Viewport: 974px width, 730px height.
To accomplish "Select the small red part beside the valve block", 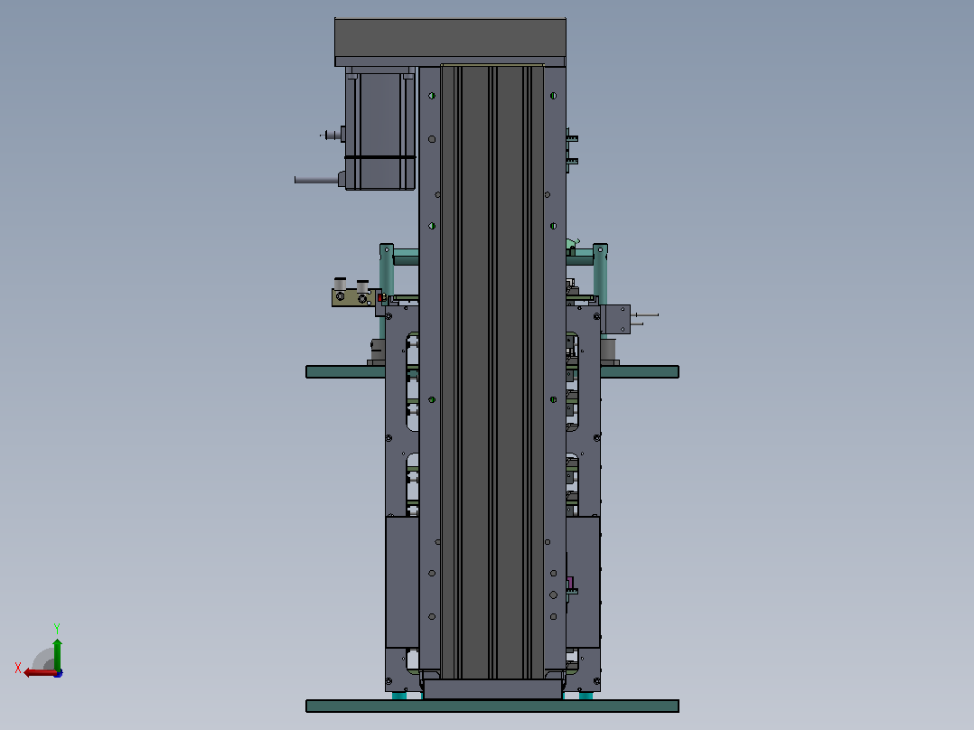I will (x=380, y=298).
